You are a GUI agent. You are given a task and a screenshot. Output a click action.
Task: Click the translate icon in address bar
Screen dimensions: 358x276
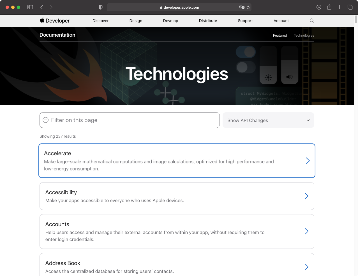[x=242, y=7]
